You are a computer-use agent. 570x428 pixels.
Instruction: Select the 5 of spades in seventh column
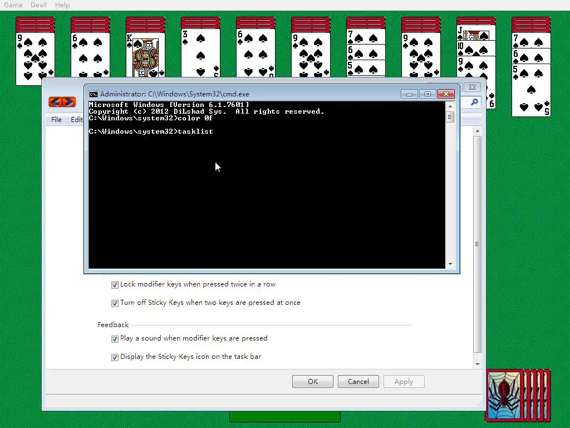[x=366, y=68]
